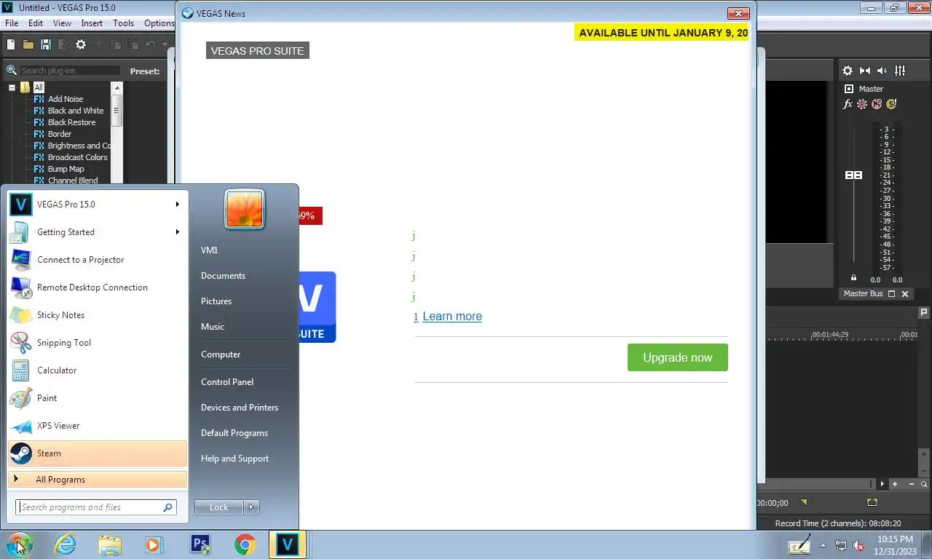
Task: Select the timeline zoom magnifier tool
Action: (924, 484)
